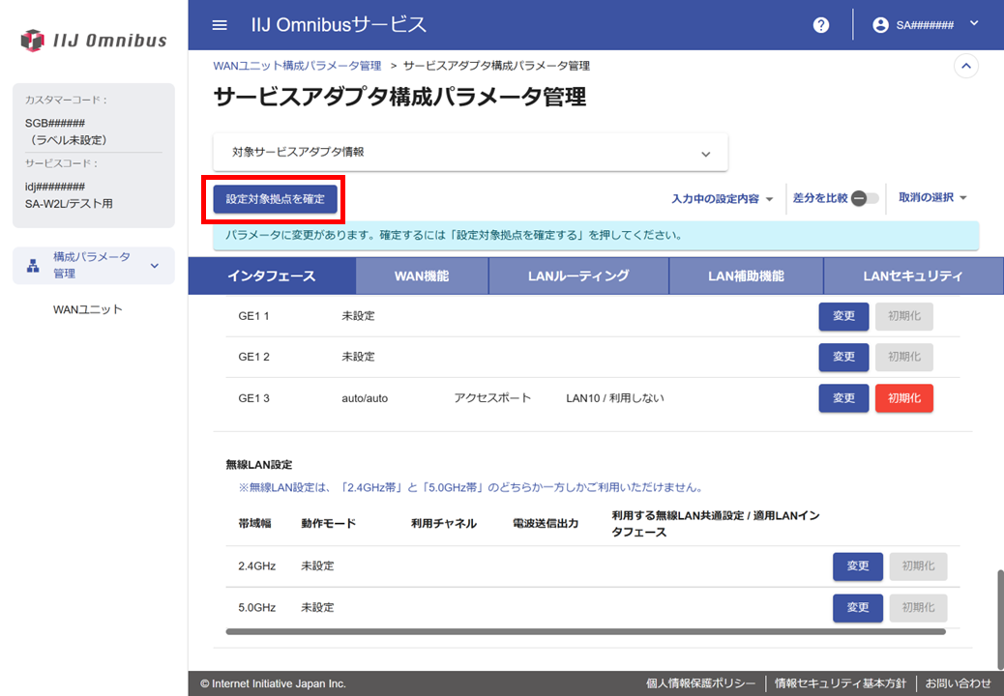Click the scroll-to-top circular arrow icon

[965, 66]
